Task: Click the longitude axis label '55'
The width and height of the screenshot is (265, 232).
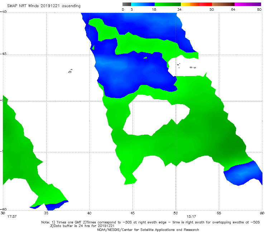Action: [x=219, y=213]
